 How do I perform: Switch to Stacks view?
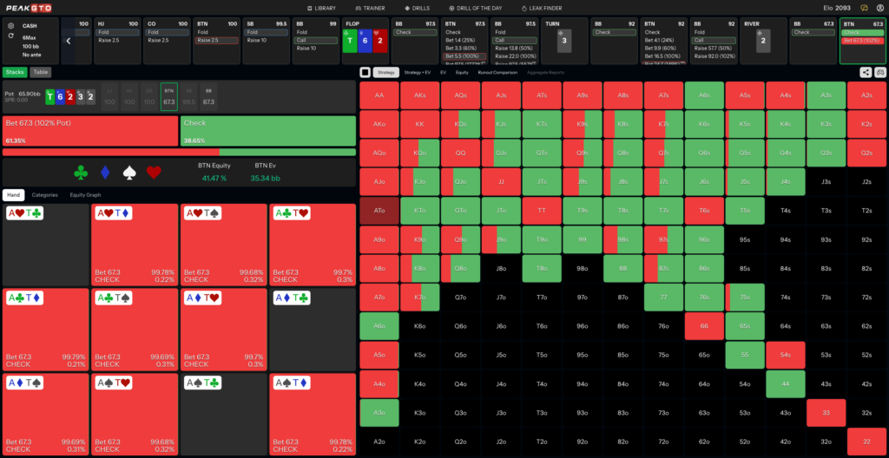coord(15,72)
